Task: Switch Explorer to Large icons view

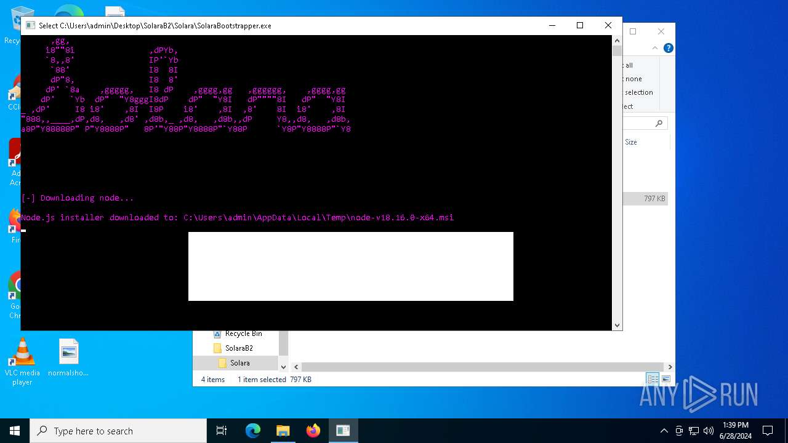Action: (x=665, y=379)
